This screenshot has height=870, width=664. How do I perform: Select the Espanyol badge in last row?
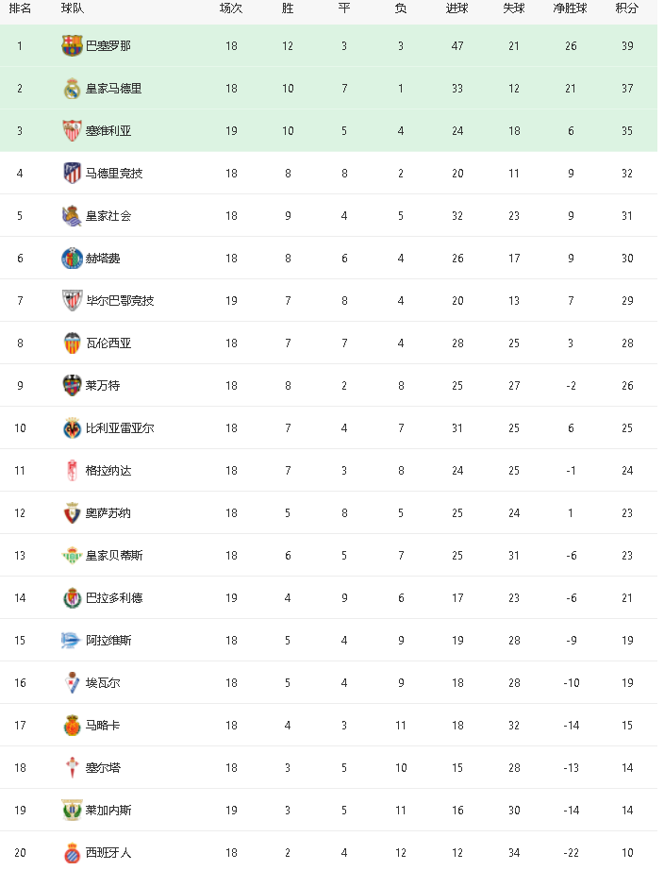tap(72, 853)
